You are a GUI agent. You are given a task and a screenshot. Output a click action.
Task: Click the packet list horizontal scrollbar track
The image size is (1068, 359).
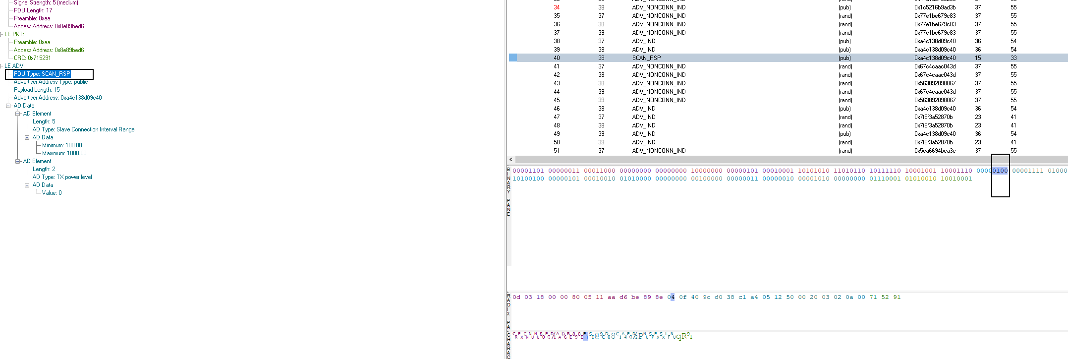(791, 160)
